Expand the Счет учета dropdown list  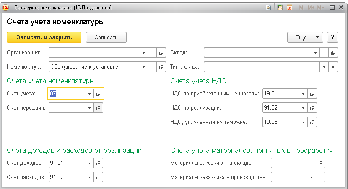click(x=89, y=94)
